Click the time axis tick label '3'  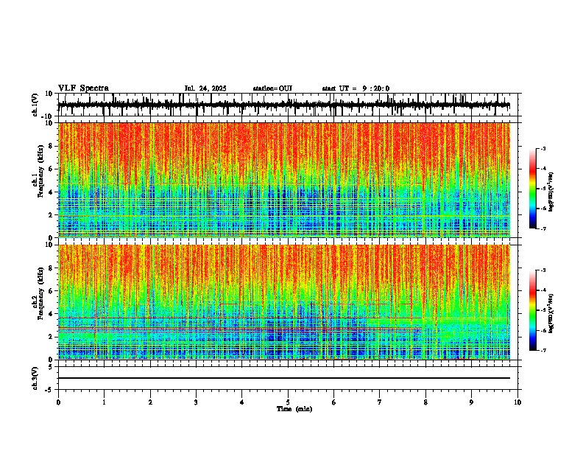pyautogui.click(x=196, y=402)
